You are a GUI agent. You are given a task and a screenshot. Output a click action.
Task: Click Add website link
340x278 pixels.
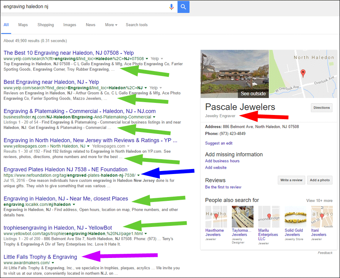click(x=216, y=168)
